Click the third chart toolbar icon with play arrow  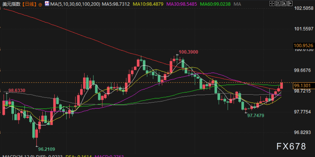pos(283,4)
